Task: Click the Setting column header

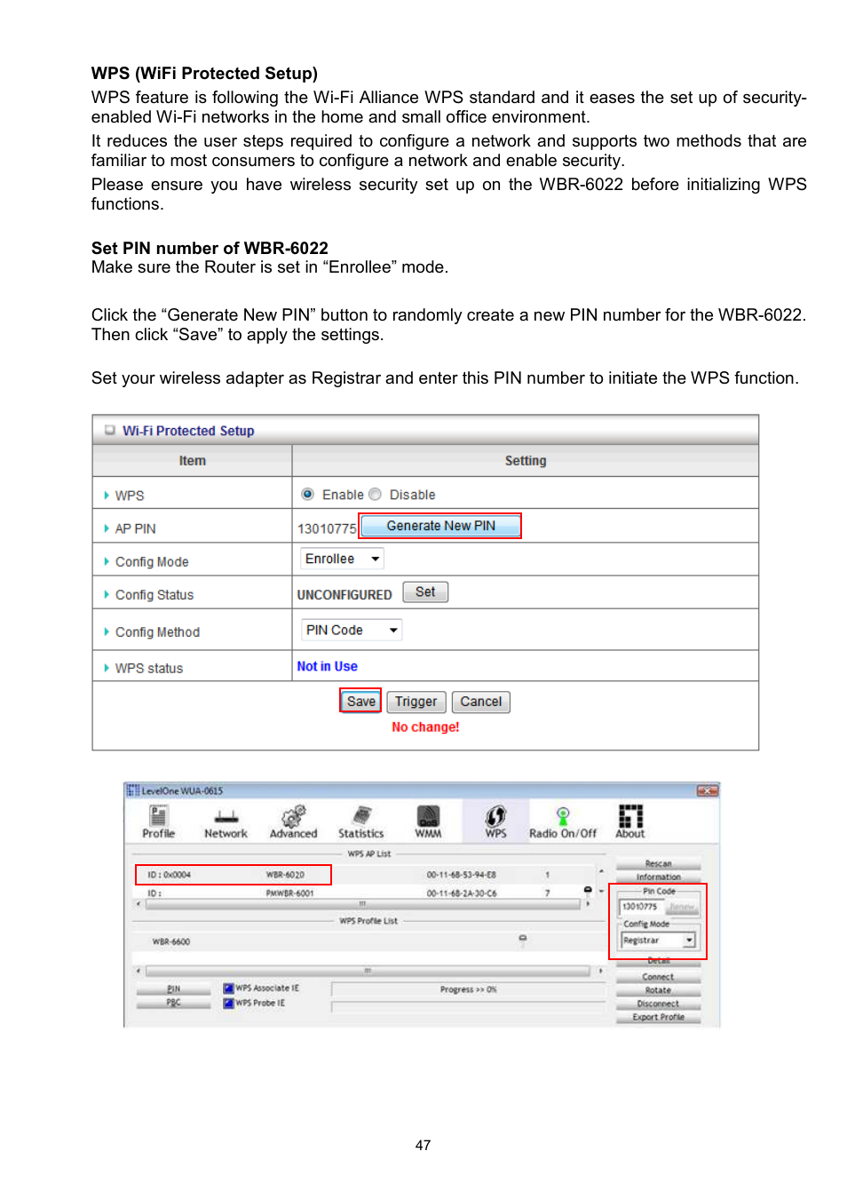Action: pyautogui.click(x=526, y=460)
